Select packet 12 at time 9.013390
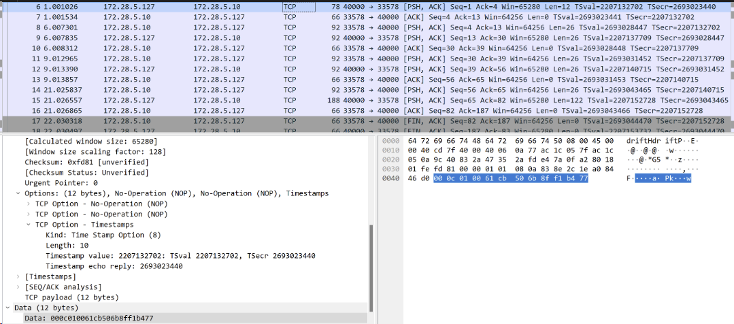 367,69
